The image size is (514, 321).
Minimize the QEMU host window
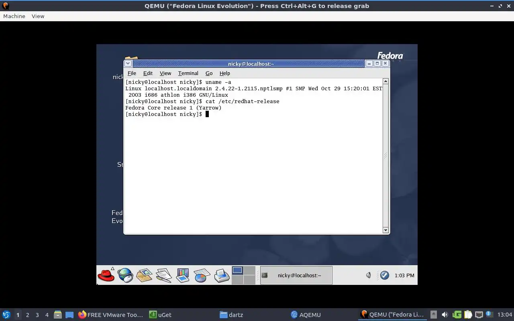click(x=492, y=6)
